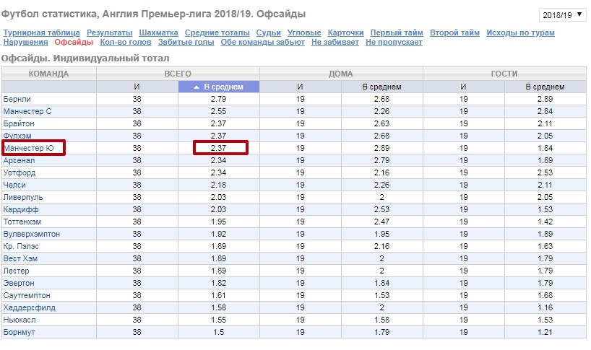Image resolution: width=591 pixels, height=350 pixels.
Task: Open the Вест Хэм team link
Action: (20, 258)
